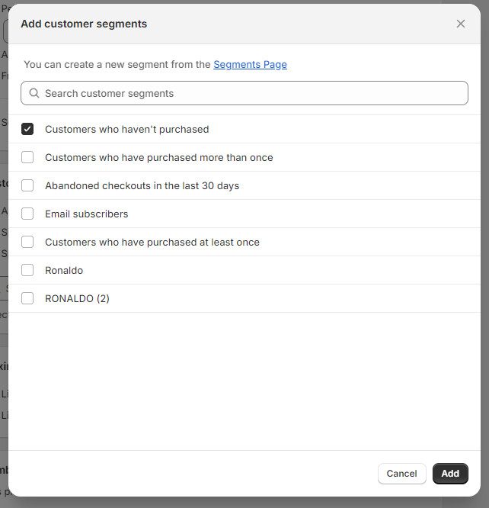
Task: Click 'Customers who have purchased at least once' text
Action: click(152, 242)
